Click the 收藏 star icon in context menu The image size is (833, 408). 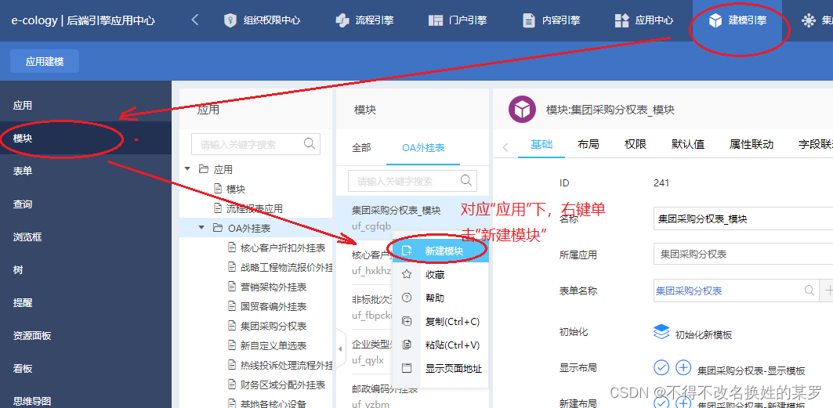(407, 274)
